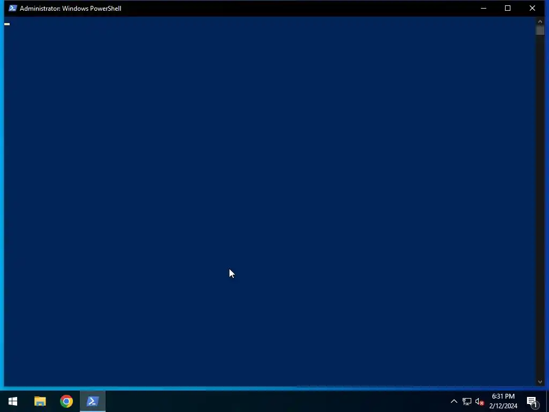
Task: Click the scrollbar down arrow
Action: pos(540,382)
